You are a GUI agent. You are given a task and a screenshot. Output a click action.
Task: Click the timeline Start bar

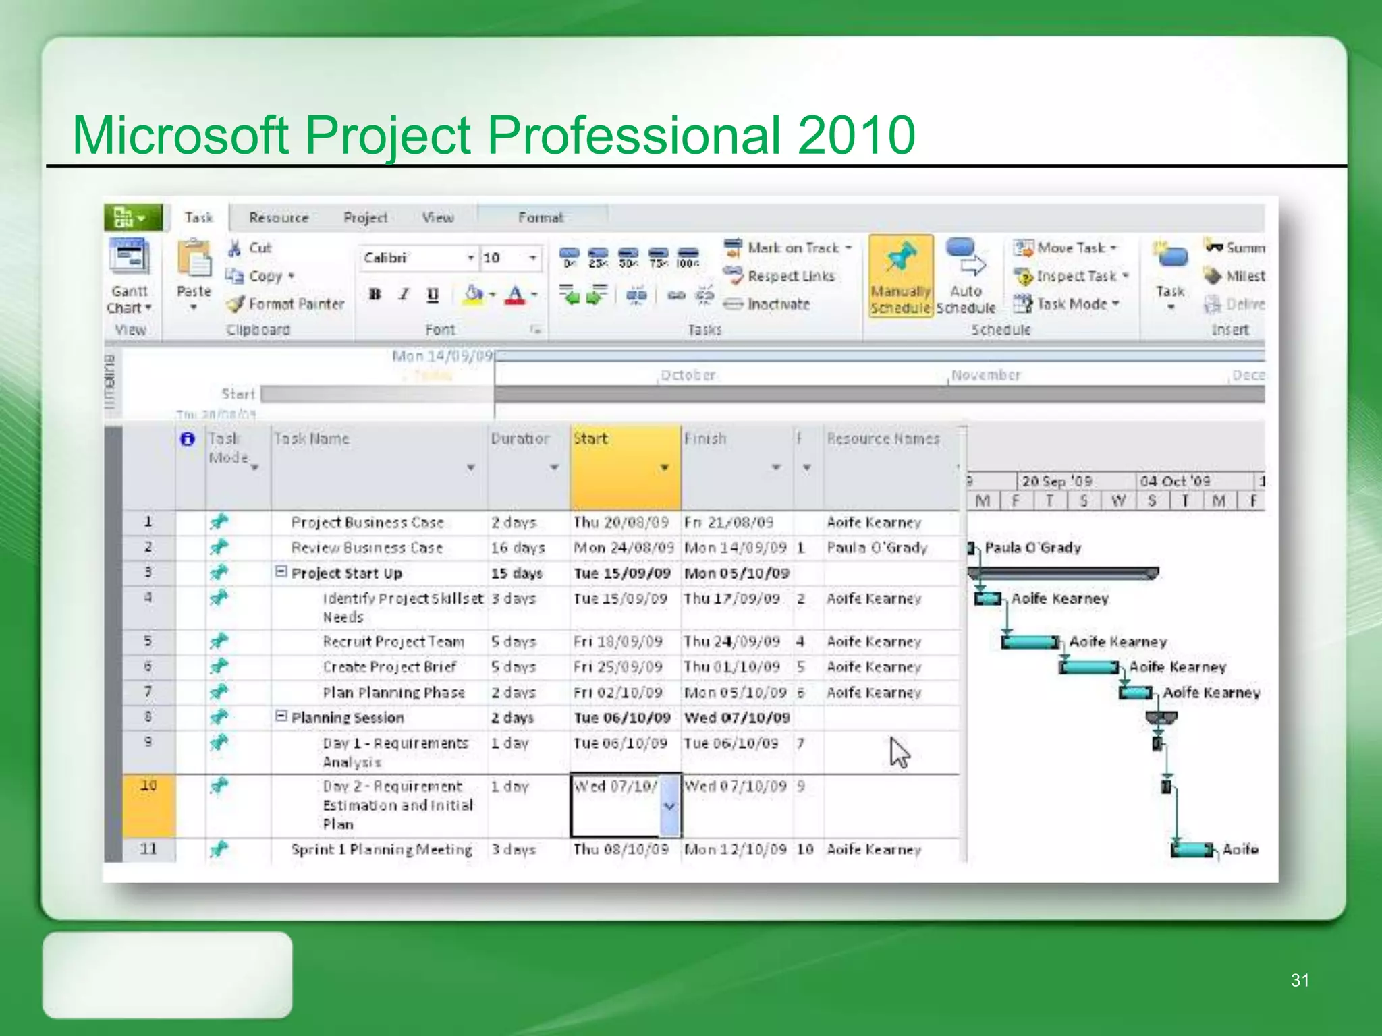[378, 394]
